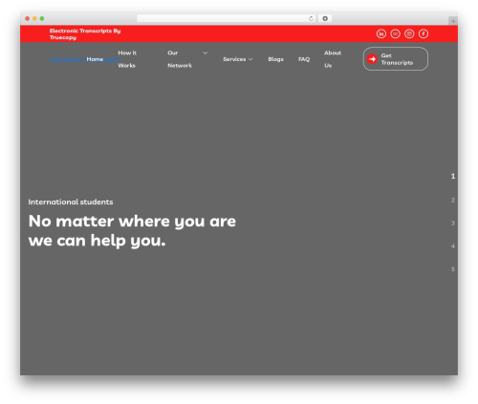Click the International students subtitle
Image resolution: width=478 pixels, height=404 pixels.
pos(71,202)
